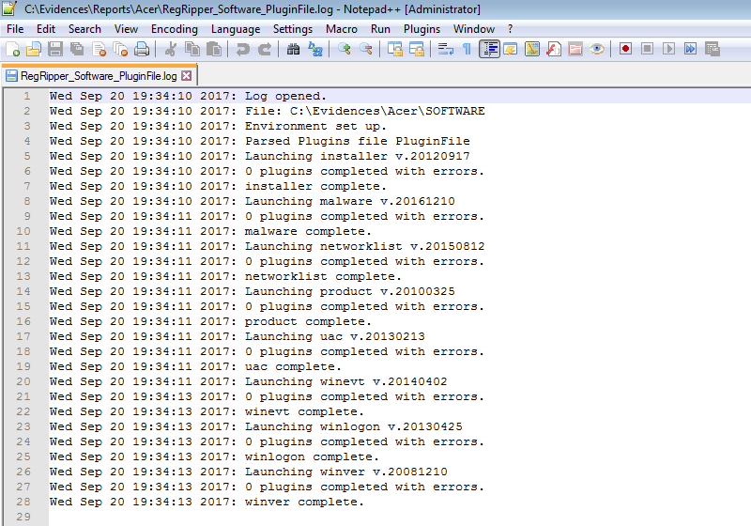Viewport: 751px width, 526px height.
Task: Start macro recording with the red button
Action: click(625, 49)
